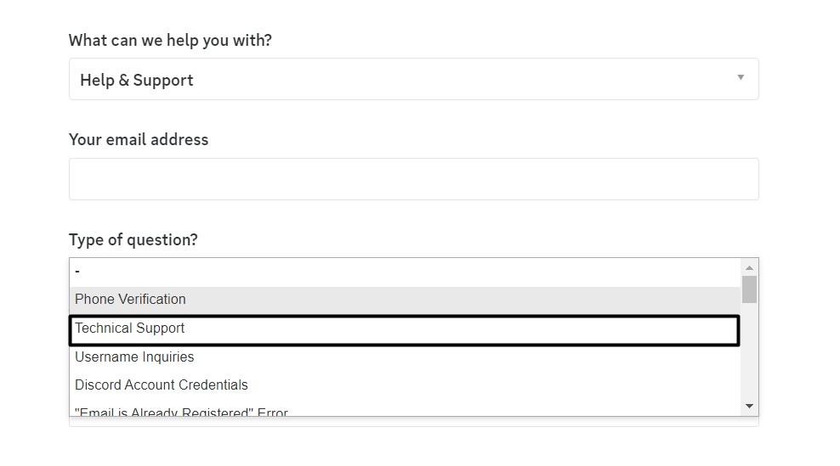Choose 'Email is Already Registered' Error option

(x=405, y=412)
